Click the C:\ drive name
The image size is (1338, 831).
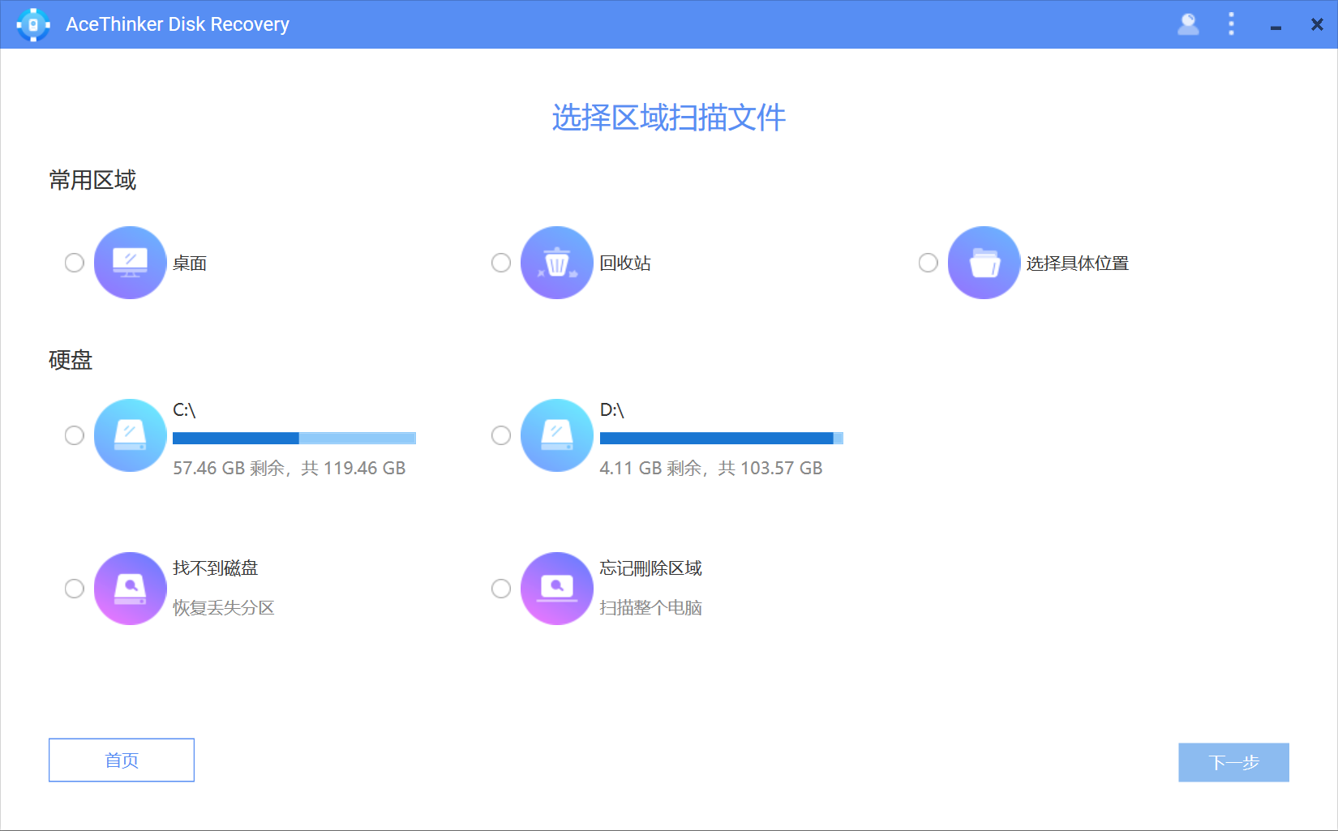coord(184,410)
